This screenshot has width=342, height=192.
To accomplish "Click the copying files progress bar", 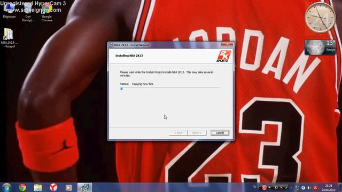I will point(170,89).
